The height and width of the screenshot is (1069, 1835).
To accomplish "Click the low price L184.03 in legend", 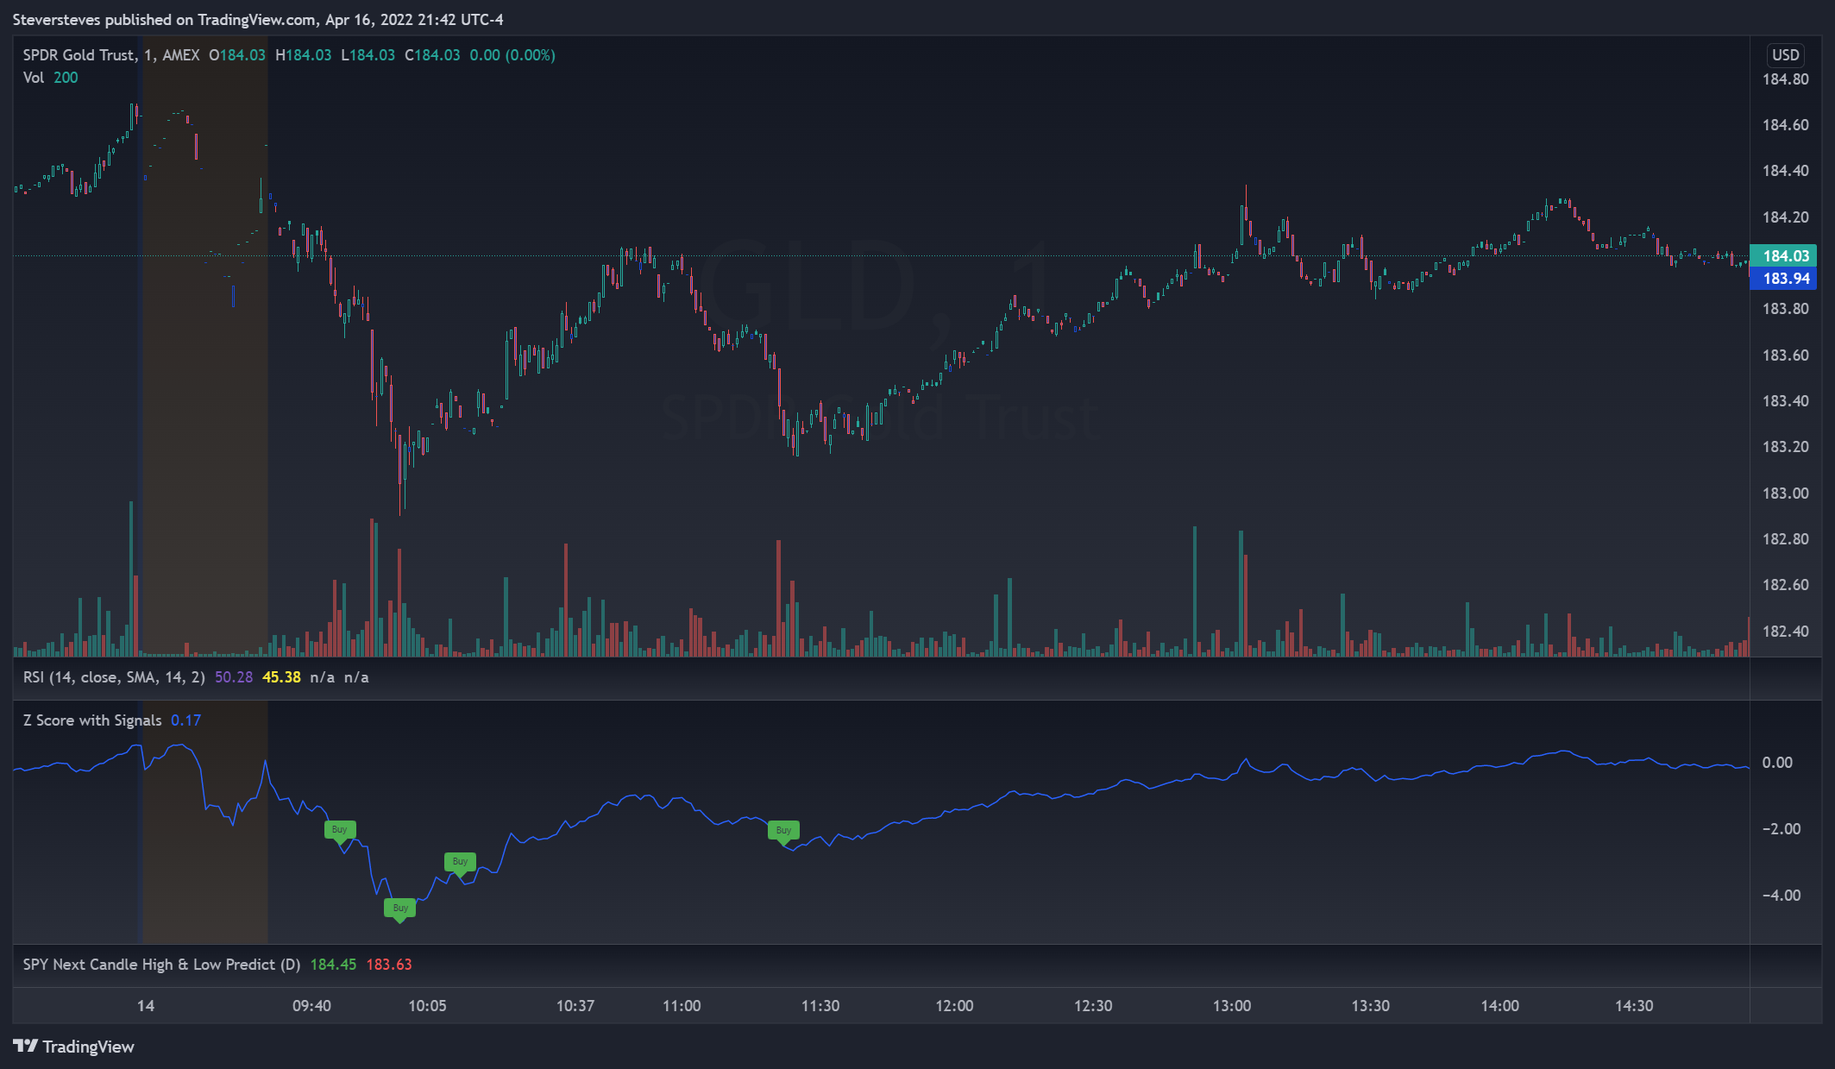I will tap(368, 55).
